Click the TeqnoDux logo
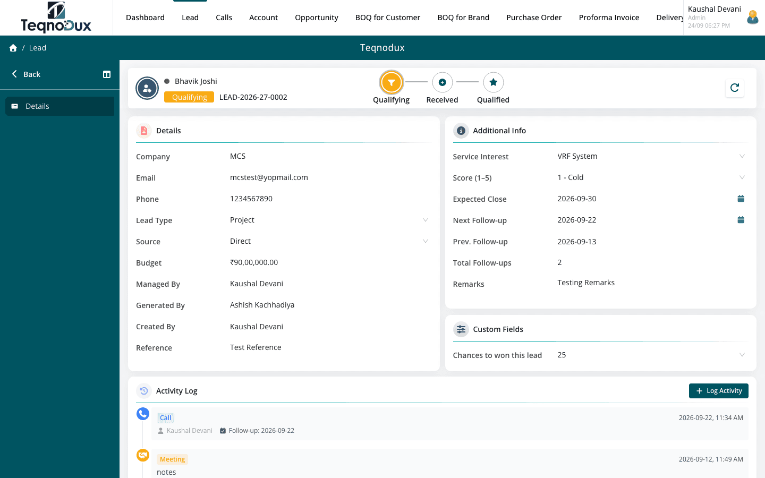 56,18
